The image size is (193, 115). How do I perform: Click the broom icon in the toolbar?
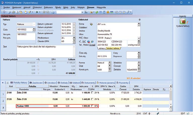point(30,12)
